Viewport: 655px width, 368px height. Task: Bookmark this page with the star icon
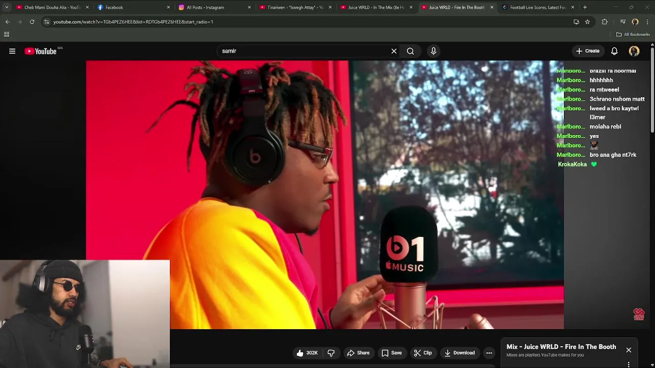pos(587,21)
